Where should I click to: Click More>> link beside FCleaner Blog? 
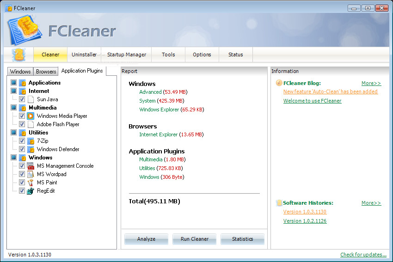click(371, 83)
